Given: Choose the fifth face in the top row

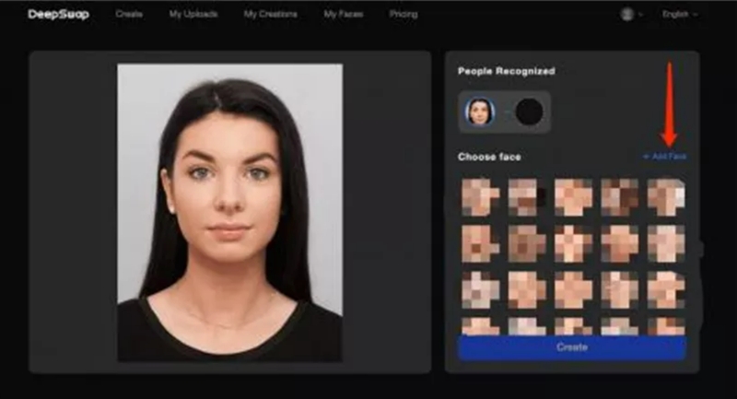Looking at the screenshot, I should [x=666, y=197].
